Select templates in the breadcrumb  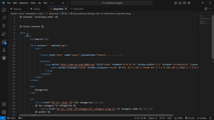[x=31, y=14]
